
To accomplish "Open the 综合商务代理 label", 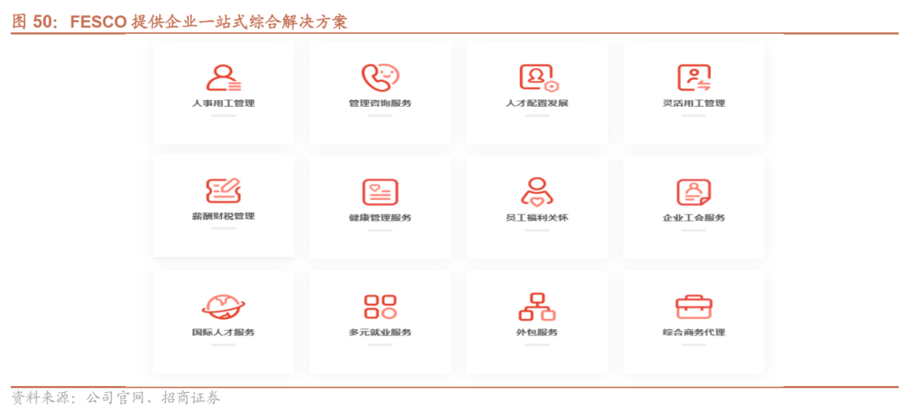I will click(x=694, y=333).
